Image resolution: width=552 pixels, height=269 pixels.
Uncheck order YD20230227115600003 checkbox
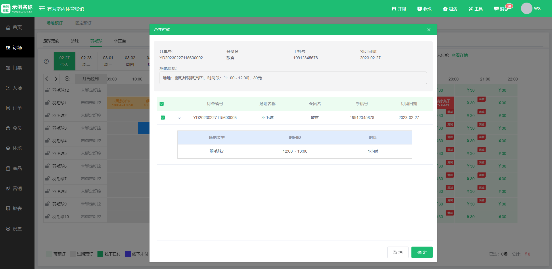tap(163, 118)
